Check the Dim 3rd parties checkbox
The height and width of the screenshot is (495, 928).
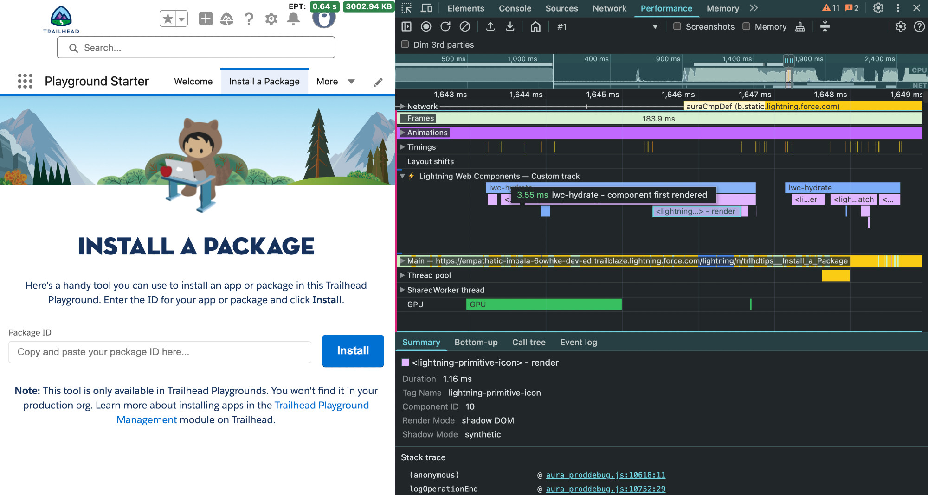point(405,44)
